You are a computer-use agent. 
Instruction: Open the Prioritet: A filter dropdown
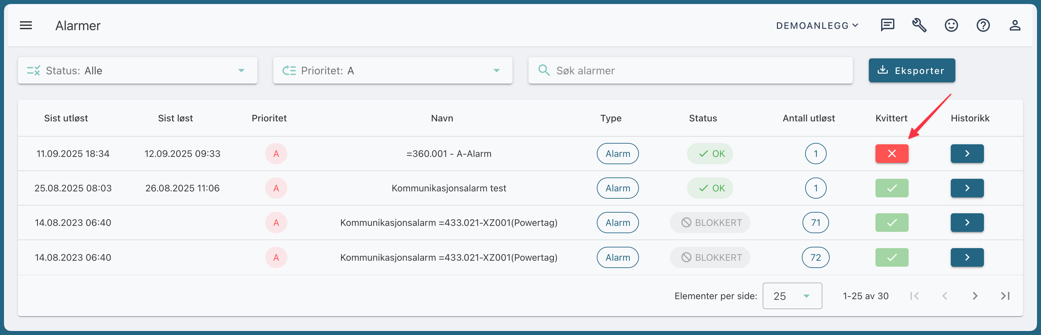coord(393,70)
